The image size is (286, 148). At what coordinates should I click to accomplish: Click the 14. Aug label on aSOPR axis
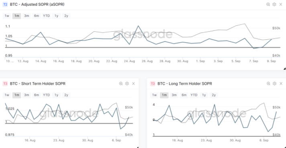coord(41,61)
